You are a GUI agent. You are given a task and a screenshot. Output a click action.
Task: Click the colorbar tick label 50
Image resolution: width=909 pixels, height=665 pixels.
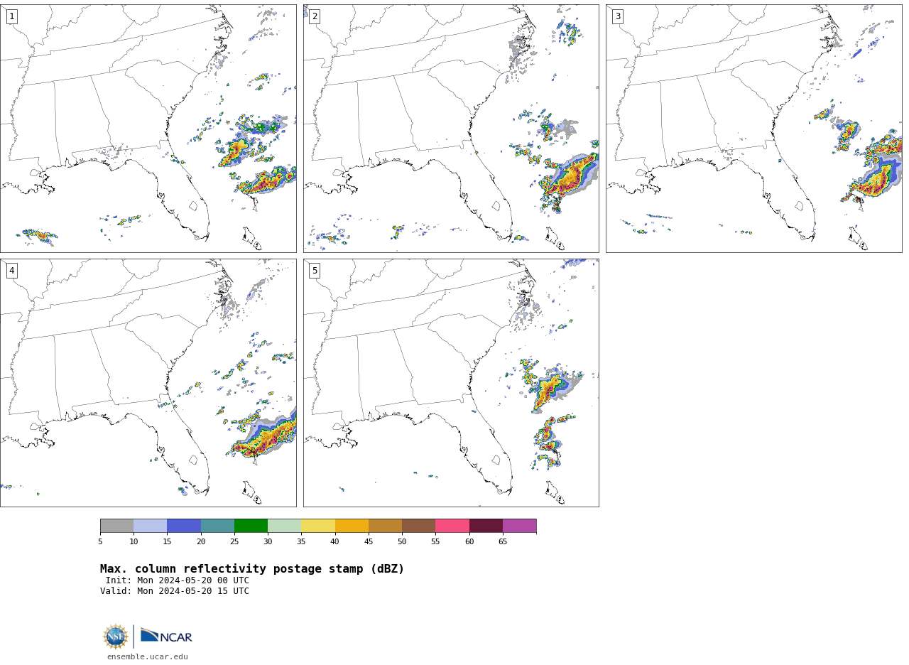click(402, 542)
